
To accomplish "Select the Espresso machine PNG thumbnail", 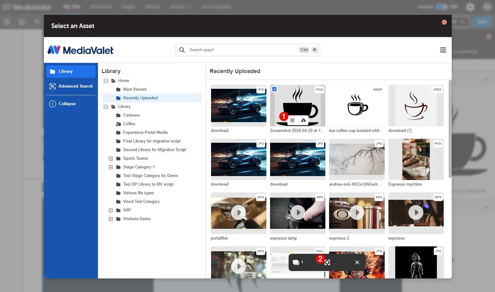I will 416,159.
